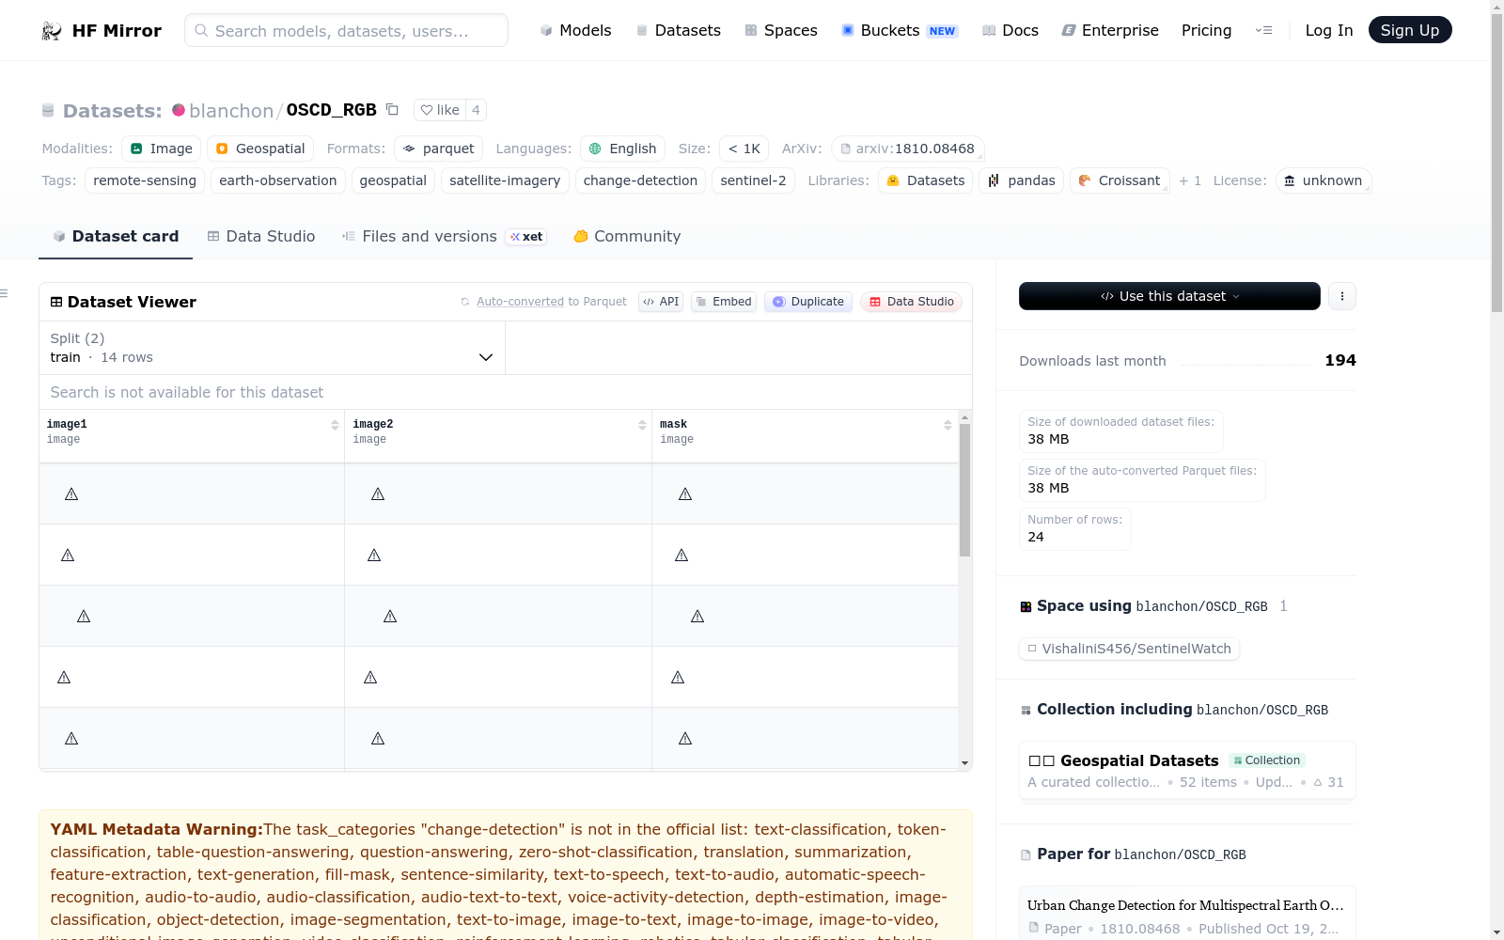Image resolution: width=1504 pixels, height=940 pixels.
Task: Click the API button in Dataset Viewer
Action: [661, 302]
